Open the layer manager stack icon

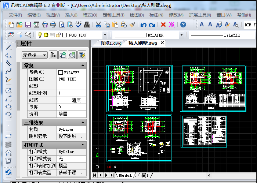click(11, 35)
